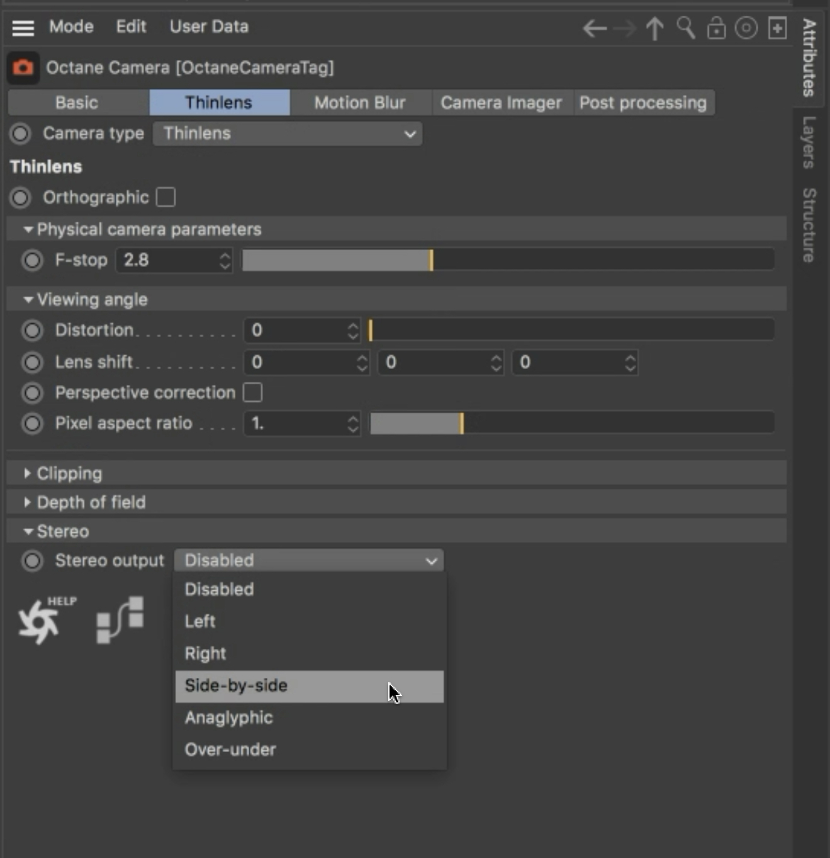This screenshot has width=830, height=858.
Task: Expand the Depth of field section
Action: point(91,502)
